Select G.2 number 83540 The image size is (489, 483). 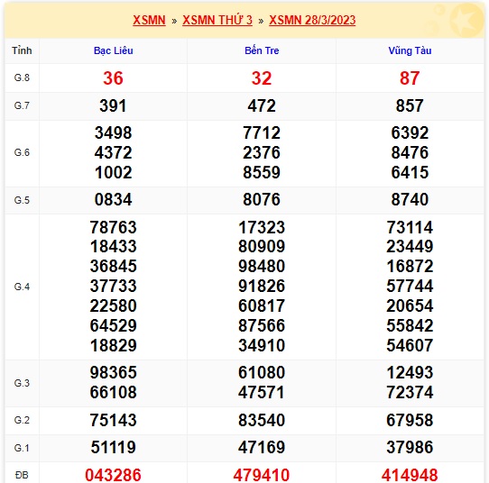tap(262, 420)
